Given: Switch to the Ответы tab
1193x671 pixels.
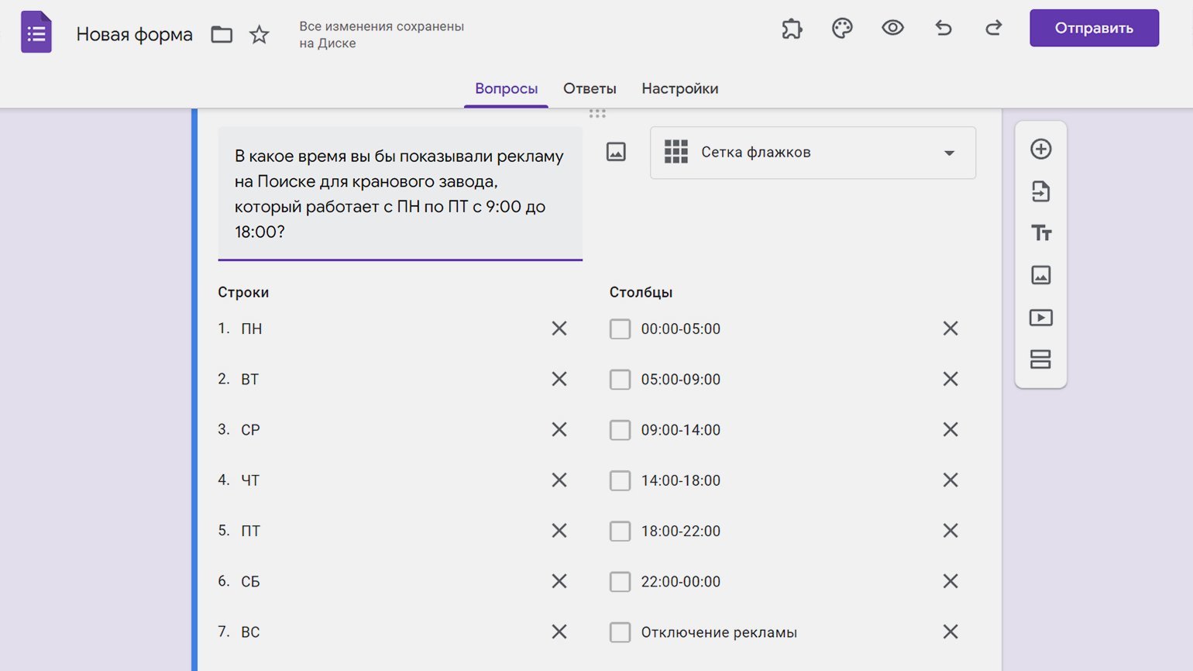Looking at the screenshot, I should click(x=590, y=88).
